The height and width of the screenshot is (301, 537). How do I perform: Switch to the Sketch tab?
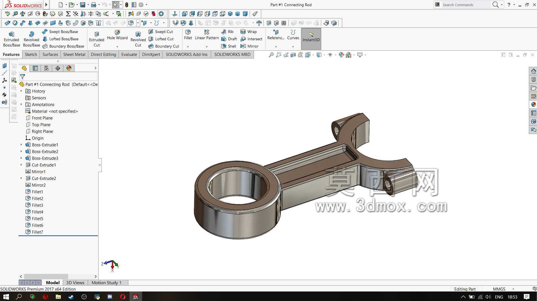pyautogui.click(x=31, y=54)
